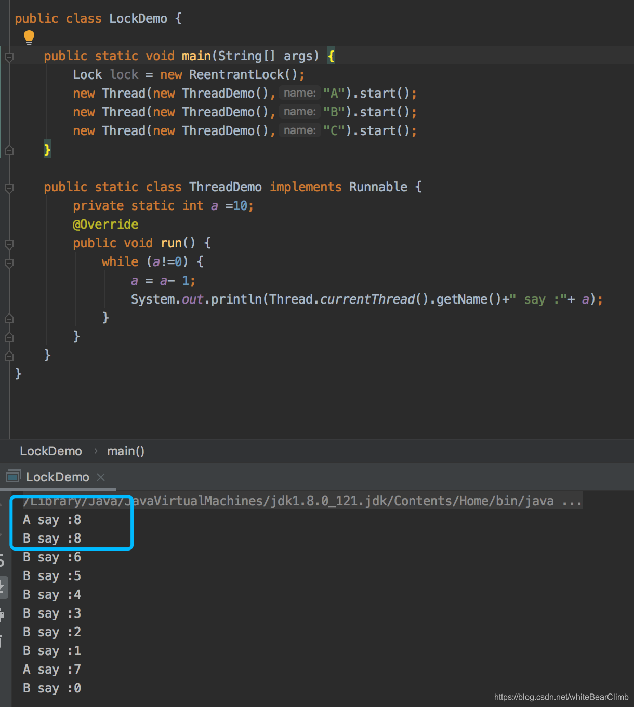Click console line 'B say :0'
The image size is (634, 707).
(52, 688)
